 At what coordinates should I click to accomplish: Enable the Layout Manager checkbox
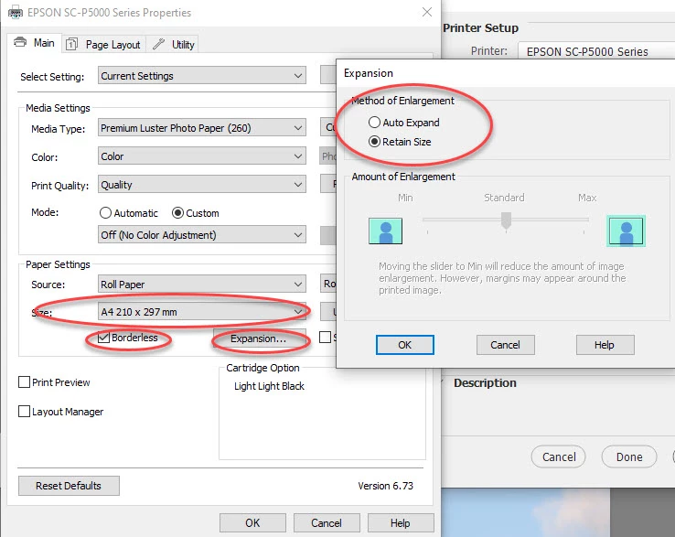24,412
